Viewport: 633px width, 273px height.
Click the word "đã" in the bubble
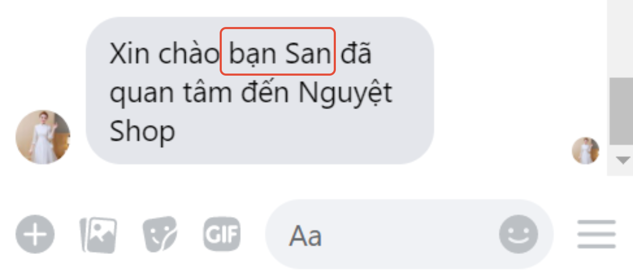(x=355, y=53)
